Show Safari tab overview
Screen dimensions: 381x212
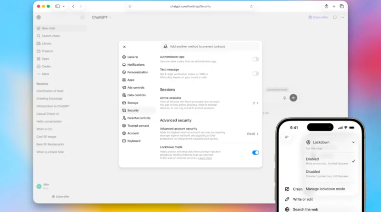[341, 6]
